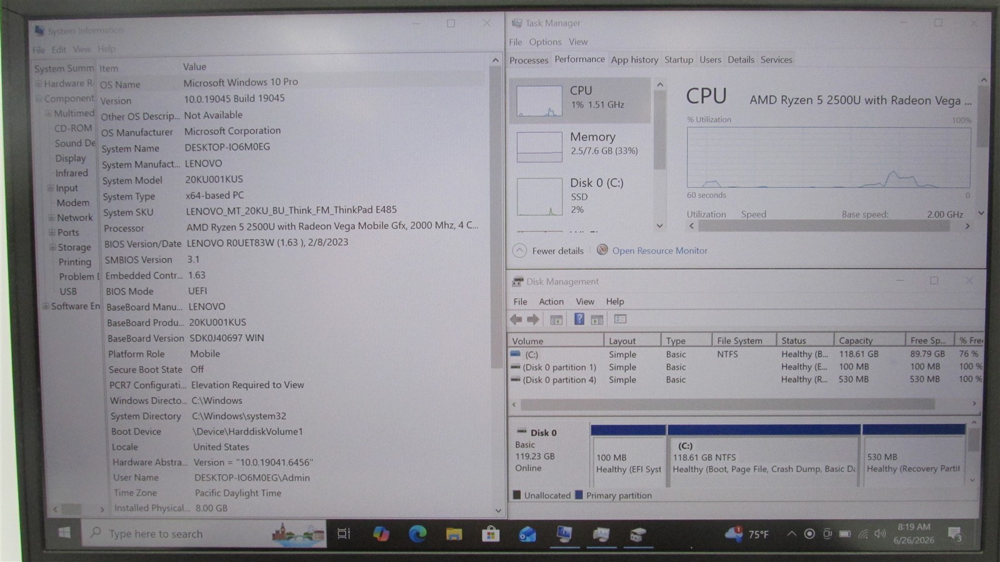Sort volumes by Status column header

(805, 340)
